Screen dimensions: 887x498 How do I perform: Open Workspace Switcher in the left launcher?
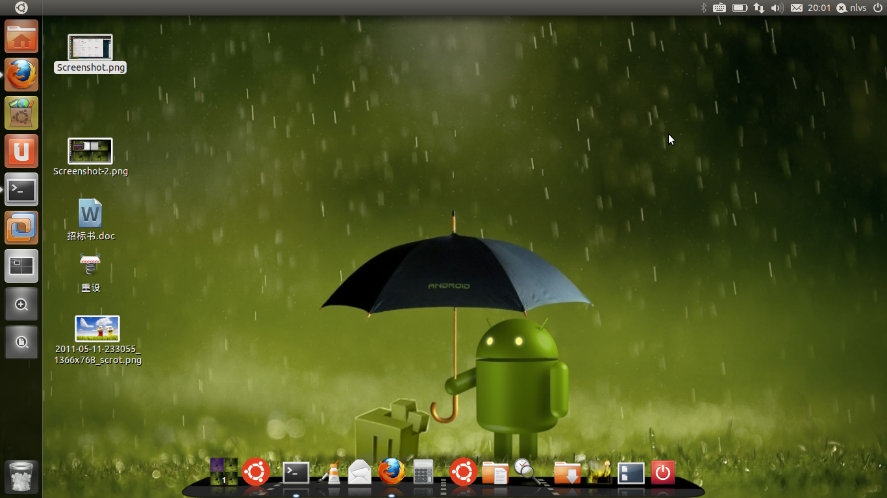pyautogui.click(x=21, y=266)
